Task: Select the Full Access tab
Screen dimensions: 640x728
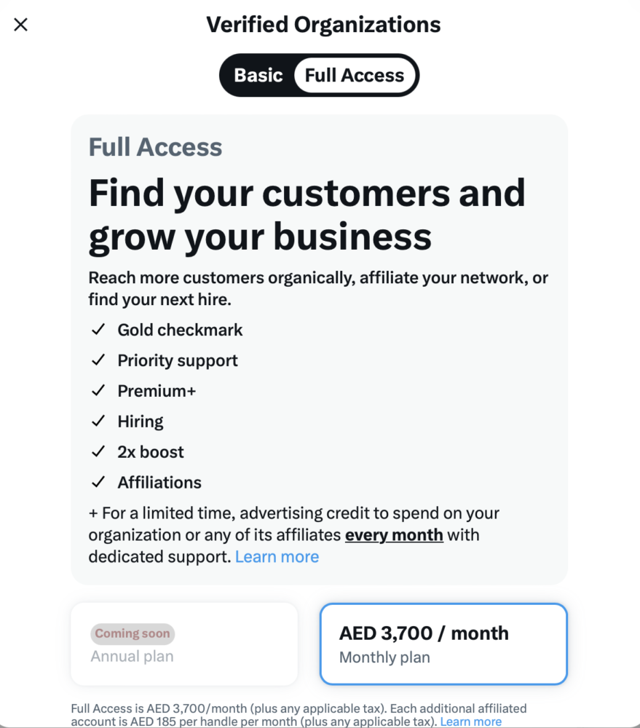Action: coord(355,75)
